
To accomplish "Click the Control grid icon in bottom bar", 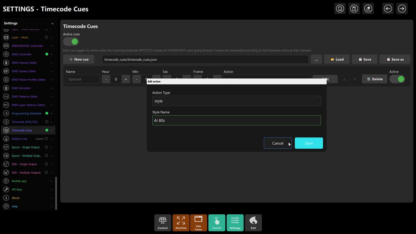I will [x=162, y=223].
